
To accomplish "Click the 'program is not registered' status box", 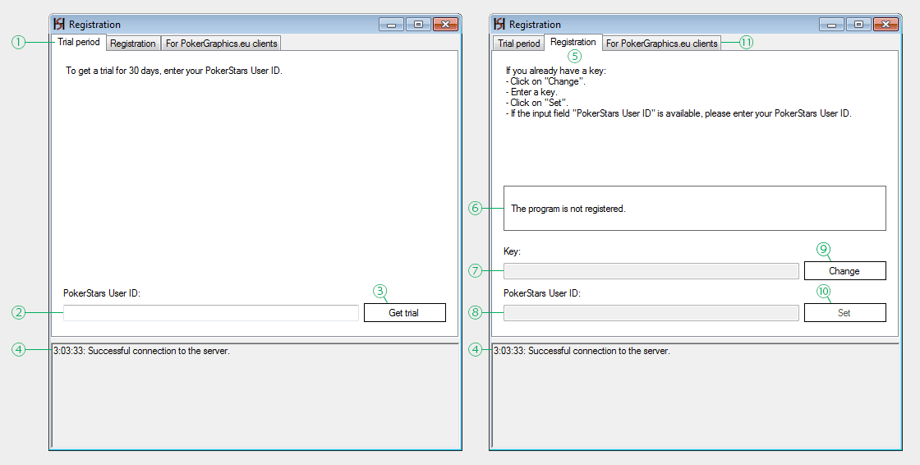I will point(694,209).
